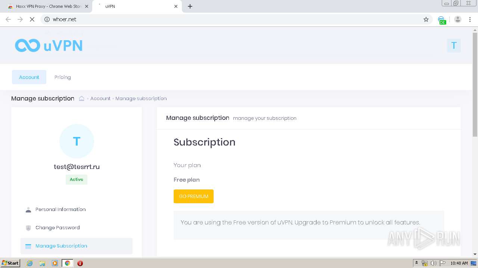Click the uVPN logo in the header
The image size is (478, 268).
(x=49, y=45)
